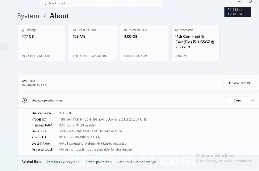Click the network speed monitor overlay
This screenshot has height=171, width=259.
pyautogui.click(x=237, y=12)
